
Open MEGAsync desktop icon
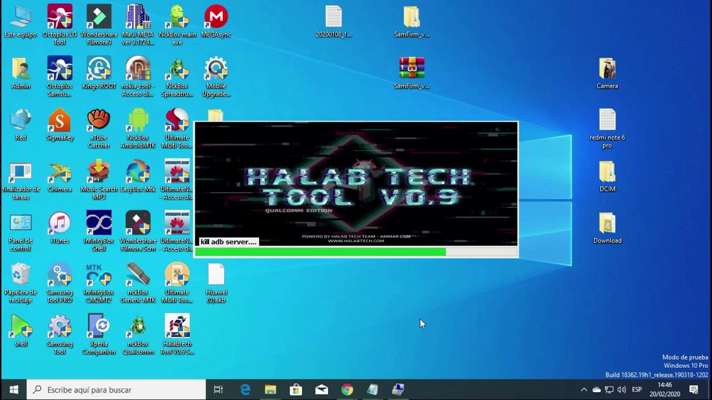tap(216, 21)
